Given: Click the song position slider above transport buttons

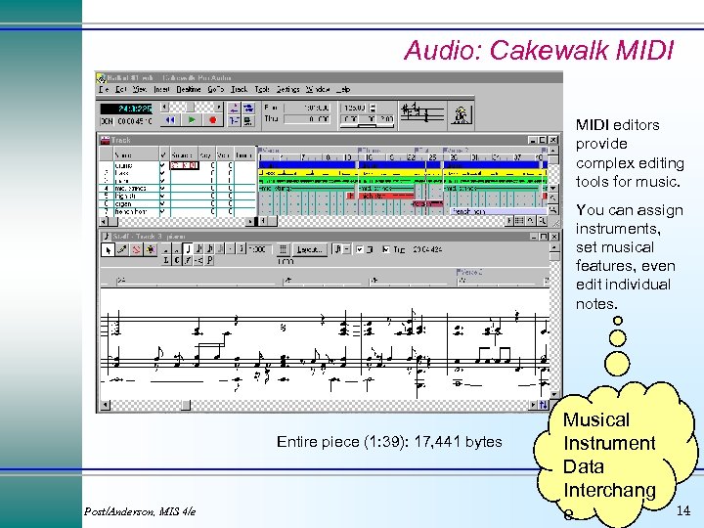Looking at the screenshot, I should click(192, 107).
